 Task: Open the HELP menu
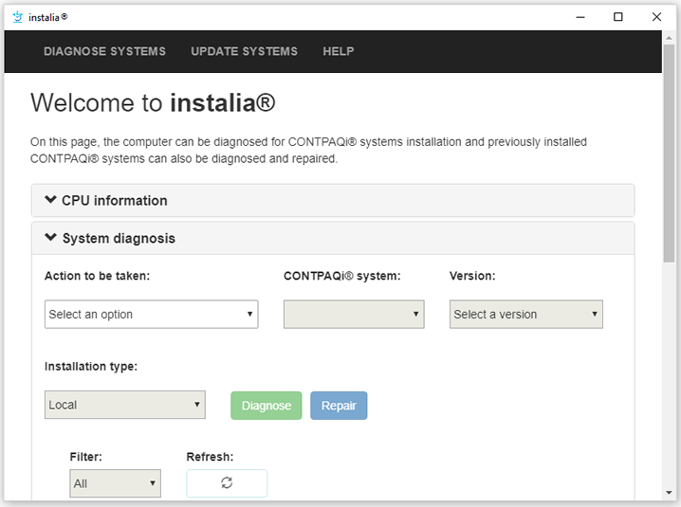pyautogui.click(x=338, y=51)
